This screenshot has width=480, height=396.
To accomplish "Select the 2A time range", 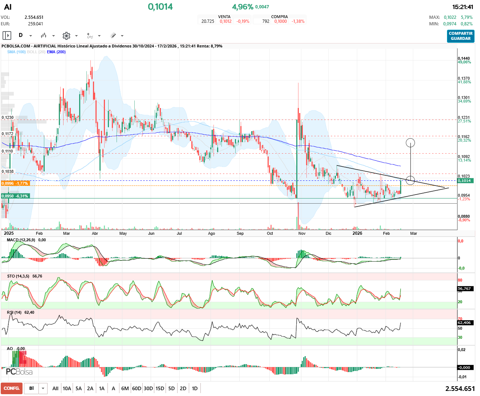I will 90,388.
